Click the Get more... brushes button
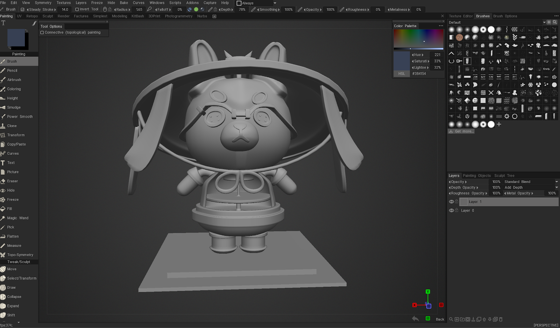The height and width of the screenshot is (328, 560). 461,131
